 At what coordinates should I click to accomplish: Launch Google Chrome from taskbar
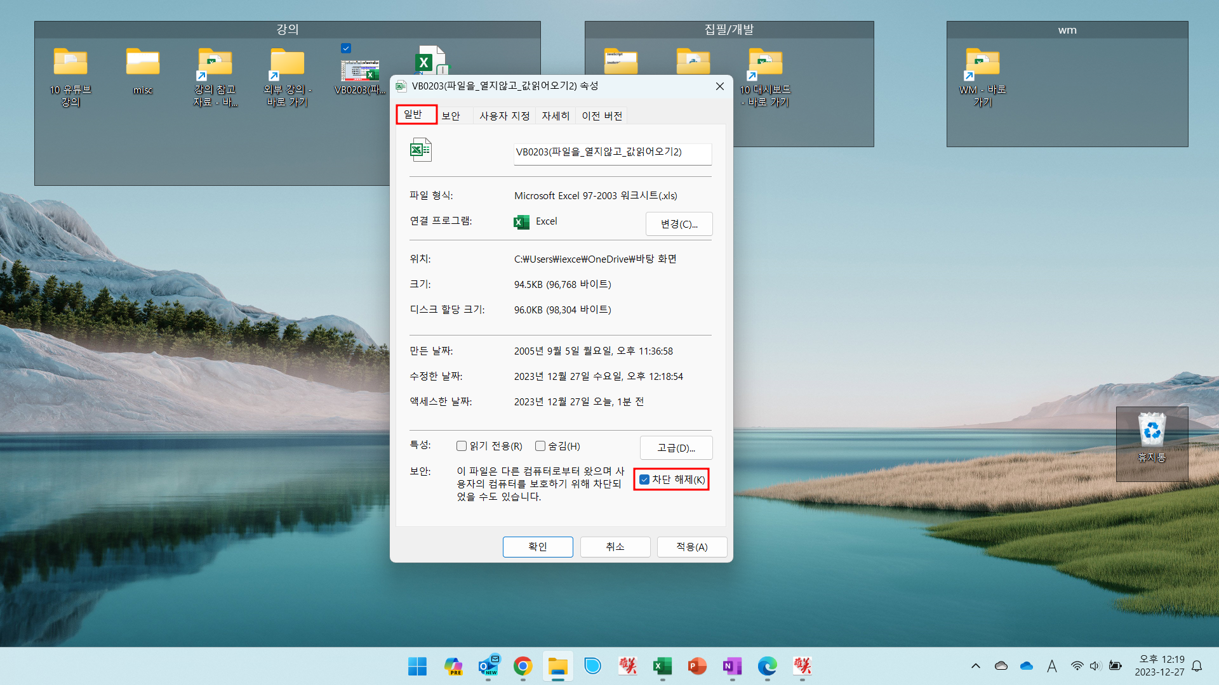(x=523, y=666)
